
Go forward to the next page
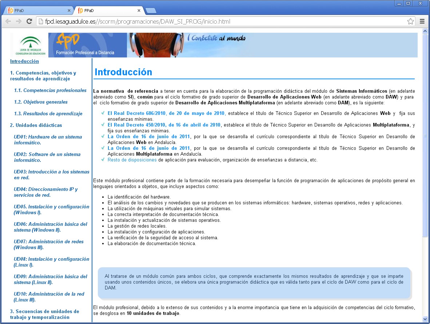point(19,21)
